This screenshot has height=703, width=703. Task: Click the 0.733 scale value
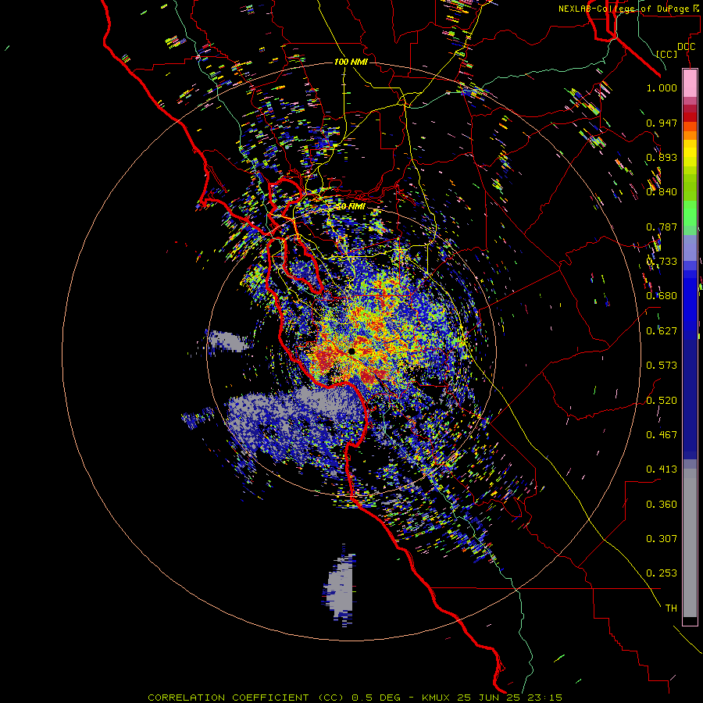click(662, 262)
